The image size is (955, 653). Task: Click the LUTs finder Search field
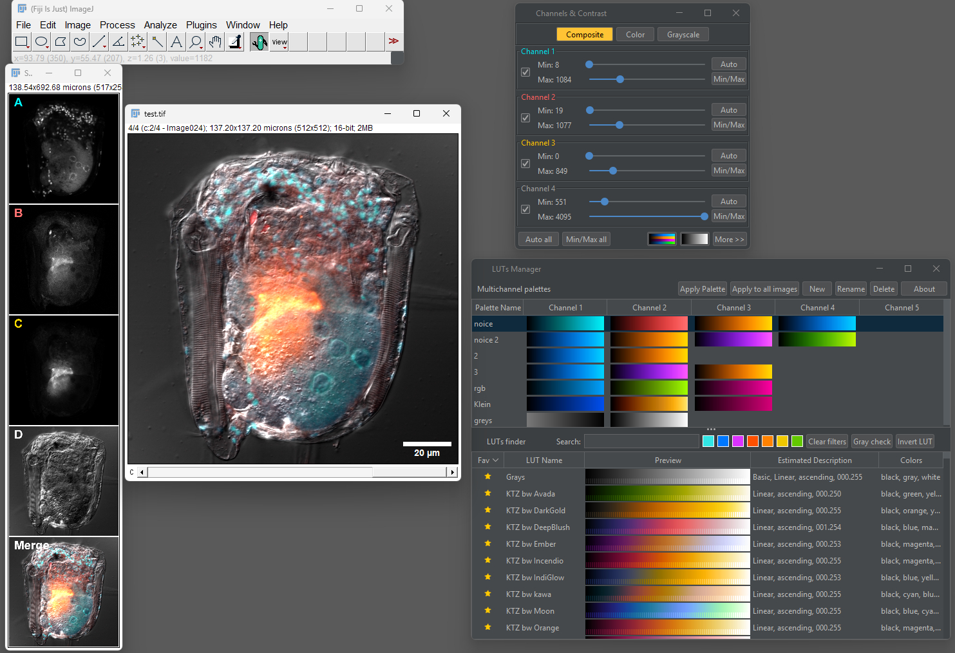tap(641, 441)
